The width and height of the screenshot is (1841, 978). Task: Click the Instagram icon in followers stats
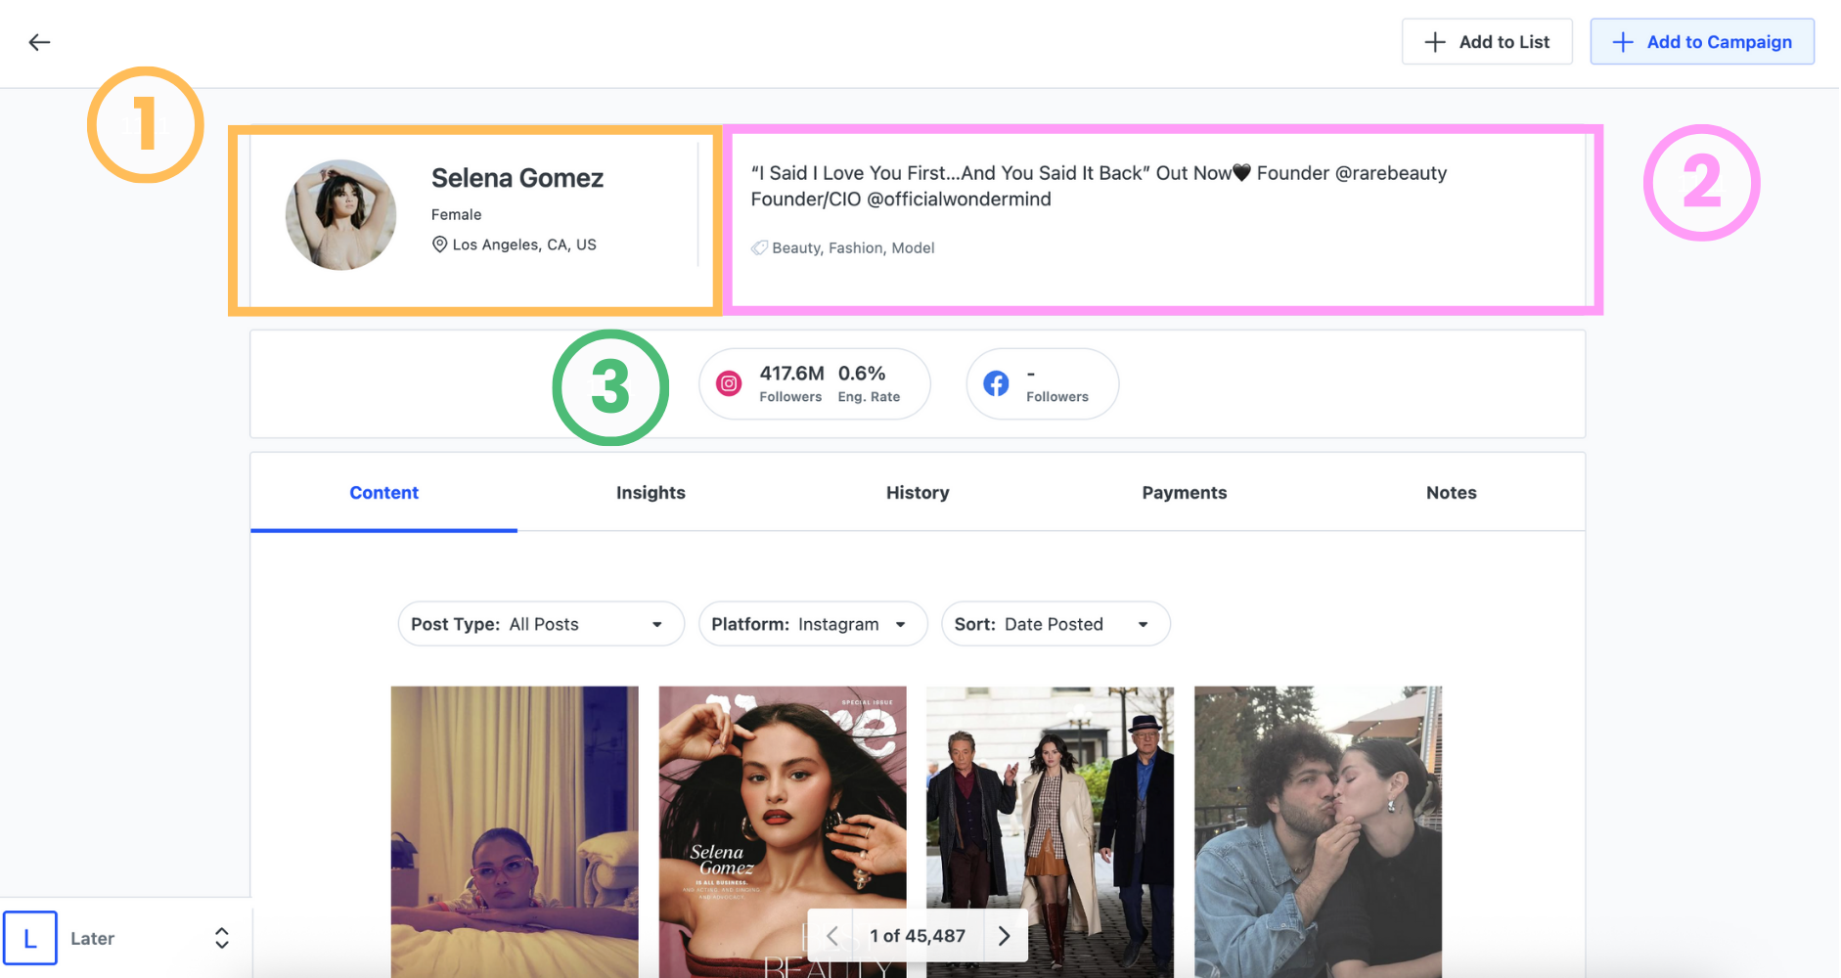pos(729,383)
